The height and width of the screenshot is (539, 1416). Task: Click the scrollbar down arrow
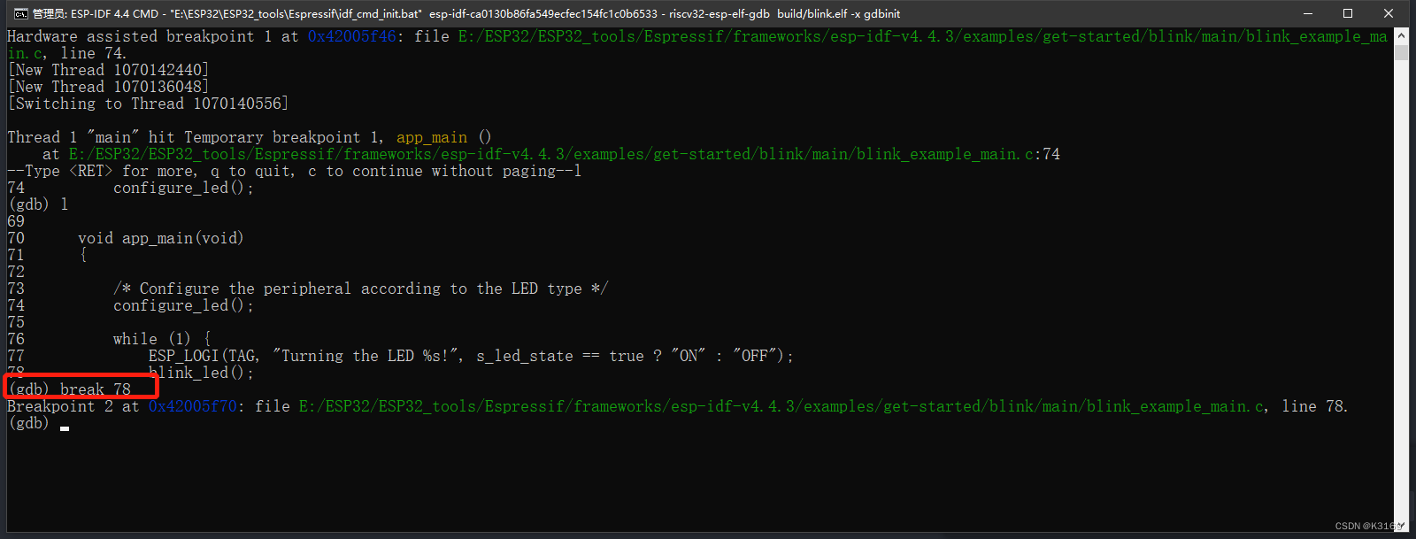(x=1401, y=524)
